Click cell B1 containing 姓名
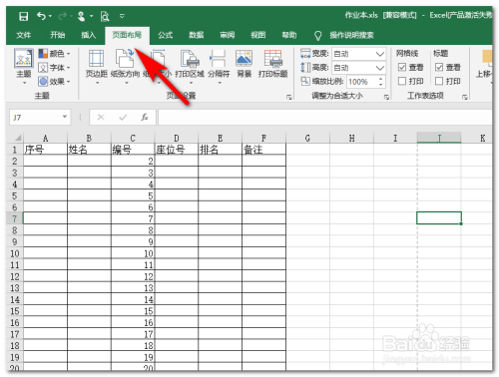 click(89, 150)
